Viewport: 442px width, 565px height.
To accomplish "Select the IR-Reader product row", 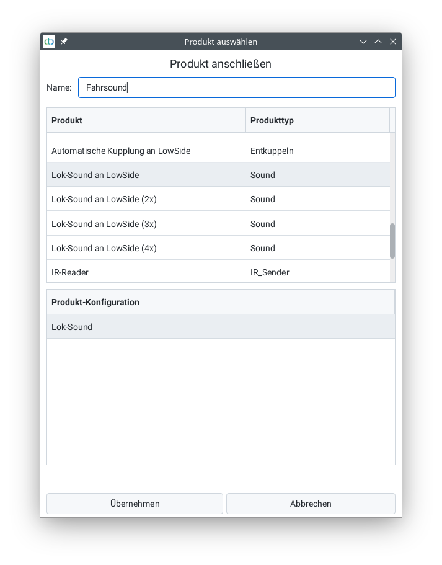I will [x=70, y=272].
